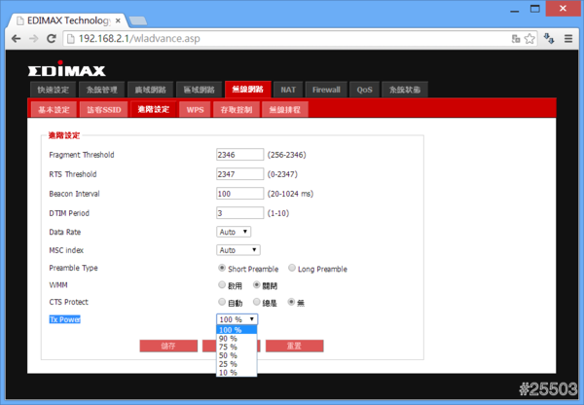Select the Long Preamble radio button
This screenshot has height=405, width=584.
292,269
